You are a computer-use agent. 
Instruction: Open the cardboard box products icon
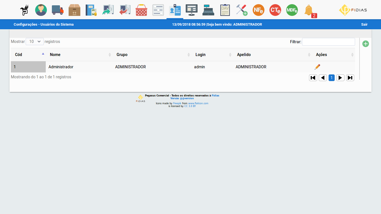[x=74, y=10]
